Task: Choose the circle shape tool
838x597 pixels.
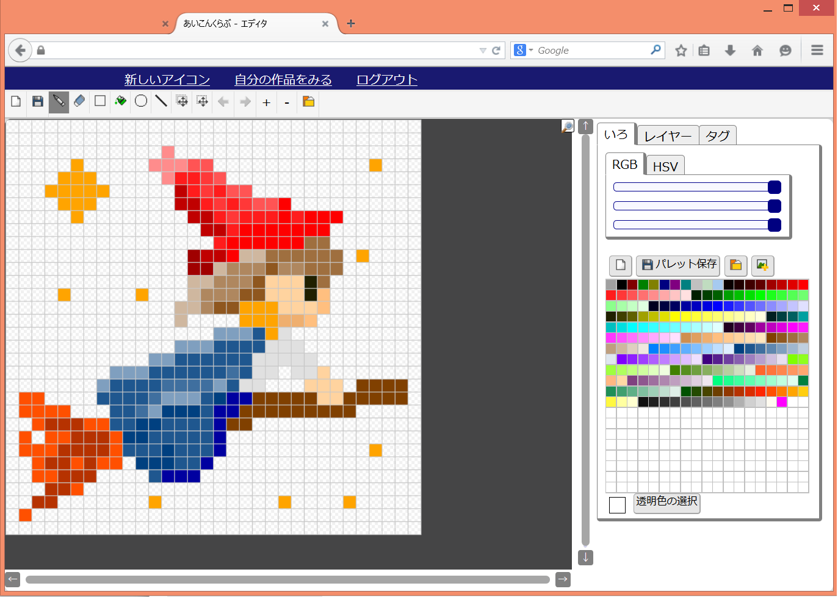Action: point(141,101)
